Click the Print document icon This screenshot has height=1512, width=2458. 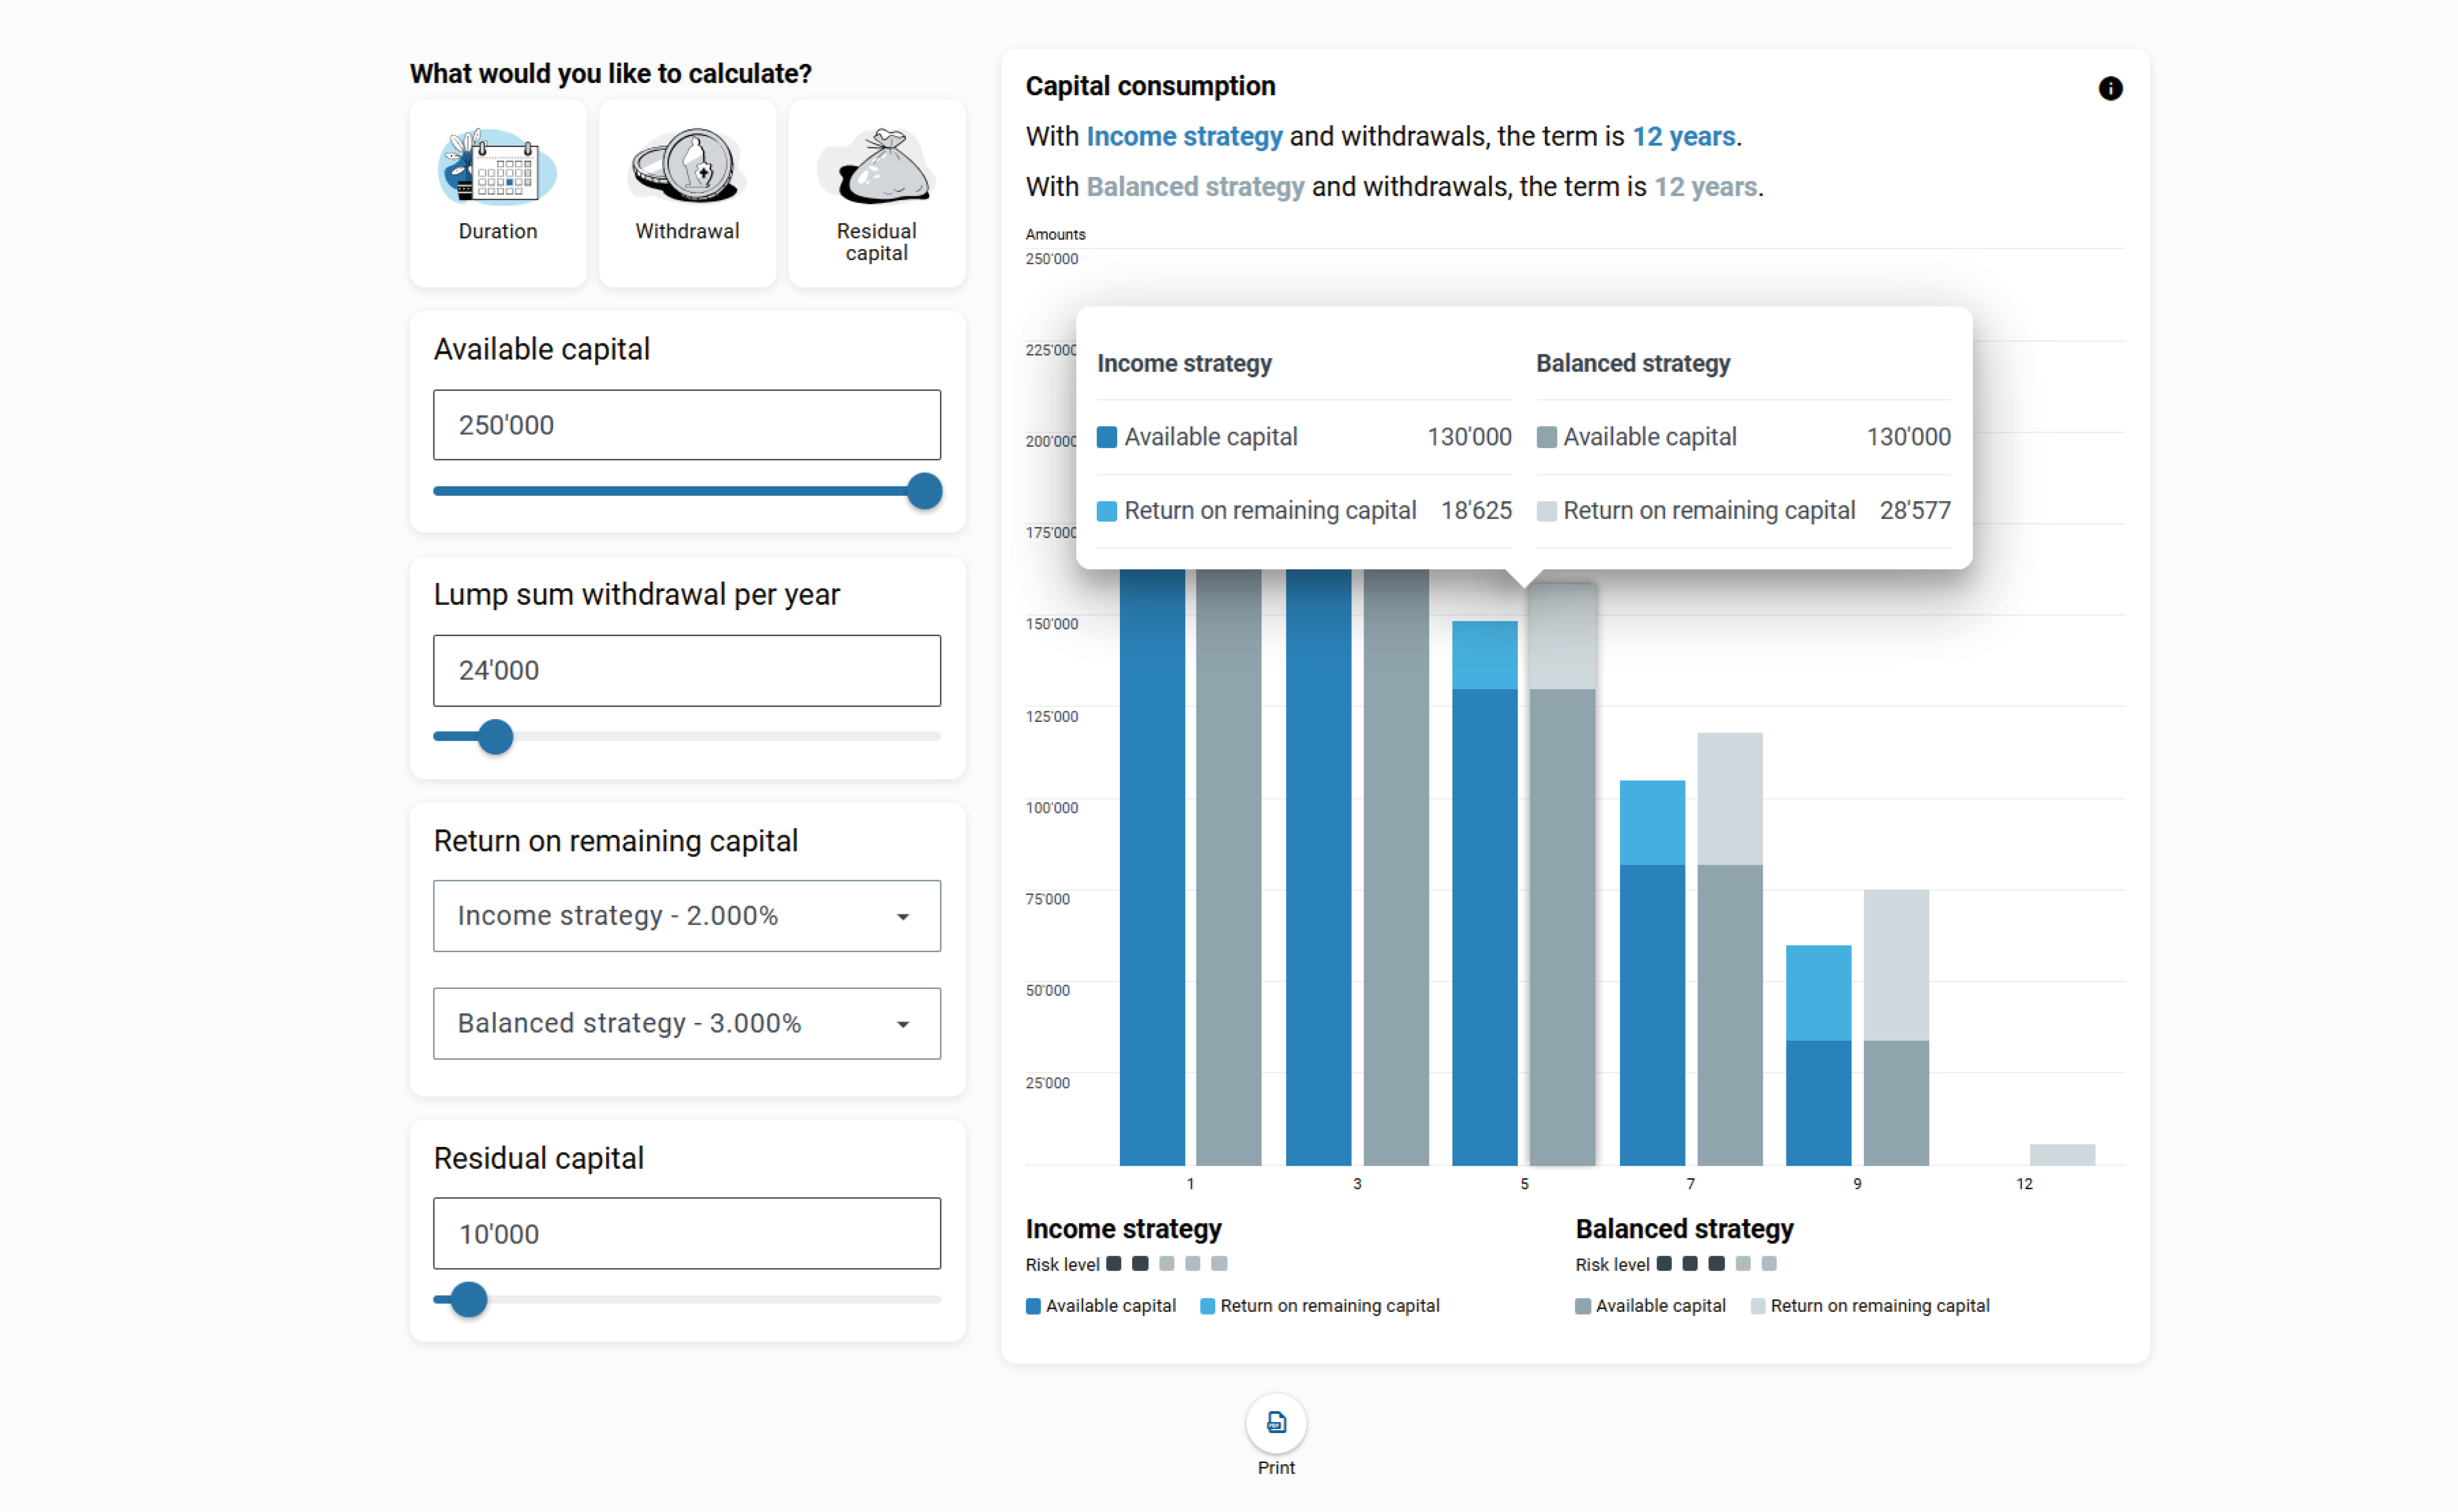(1276, 1422)
